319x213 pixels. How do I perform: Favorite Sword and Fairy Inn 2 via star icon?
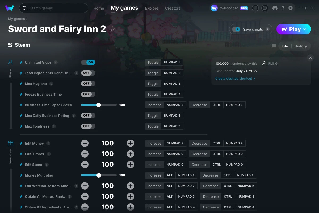(112, 29)
